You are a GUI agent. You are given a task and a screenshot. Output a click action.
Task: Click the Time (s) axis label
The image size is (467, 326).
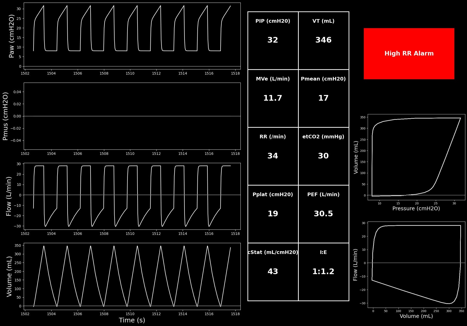132,320
